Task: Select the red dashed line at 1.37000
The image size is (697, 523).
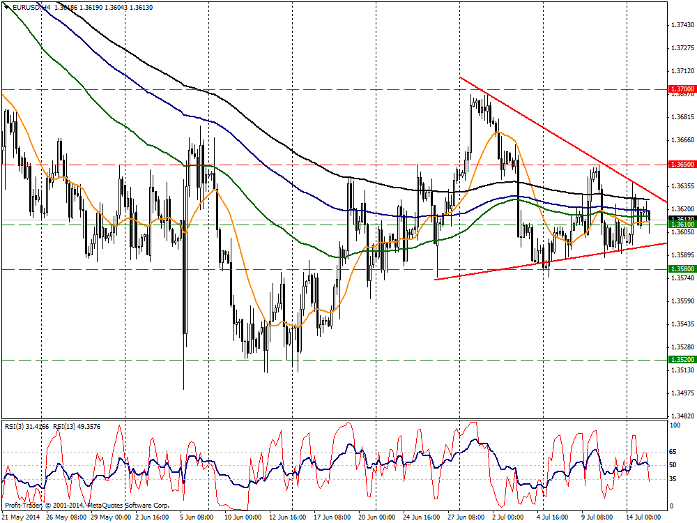Action: [x=335, y=89]
